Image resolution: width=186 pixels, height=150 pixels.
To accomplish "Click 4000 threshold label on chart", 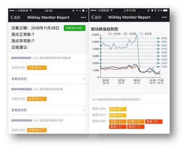I will [164, 49].
